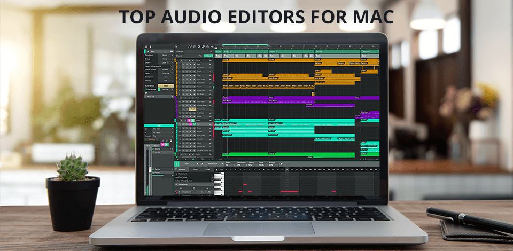513x251 pixels.
Task: Select the Store tab in the editor
Action: click(x=195, y=170)
